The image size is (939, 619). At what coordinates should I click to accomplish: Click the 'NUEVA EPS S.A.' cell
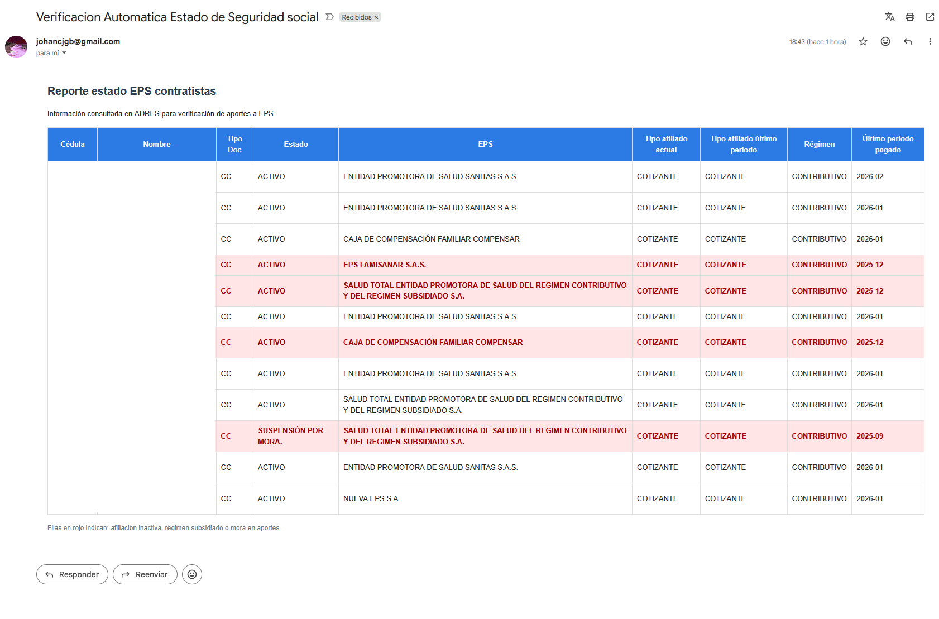[371, 498]
